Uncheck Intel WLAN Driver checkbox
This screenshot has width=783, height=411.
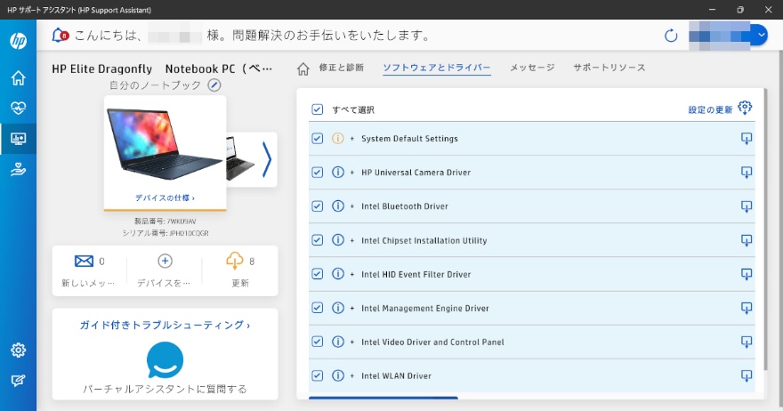tap(317, 375)
